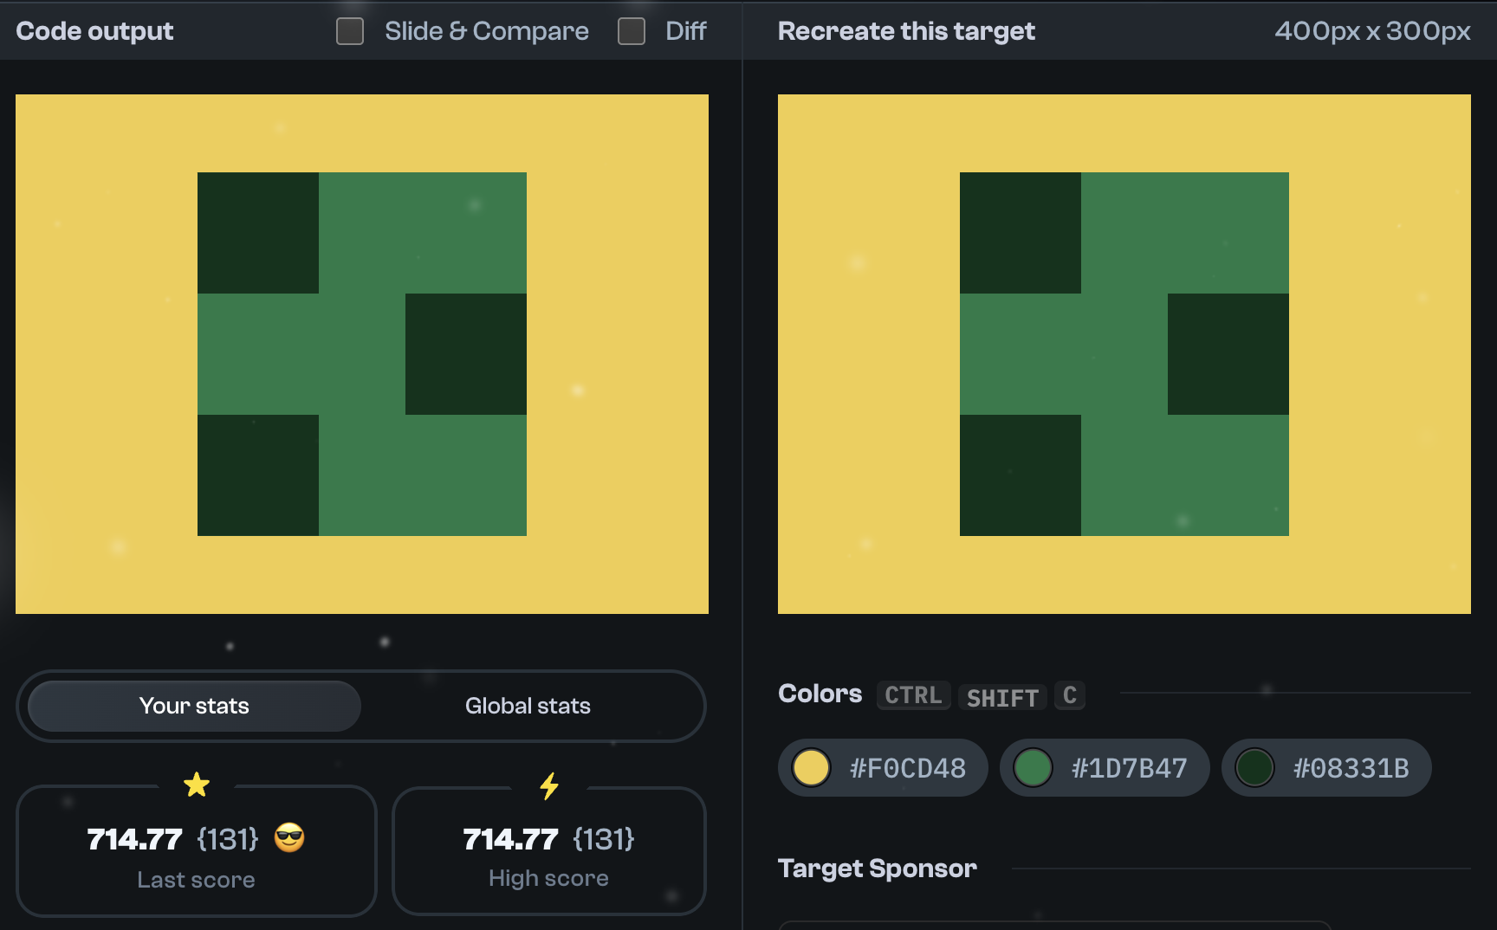
Task: Click the Recreate this target heading
Action: coord(905,30)
